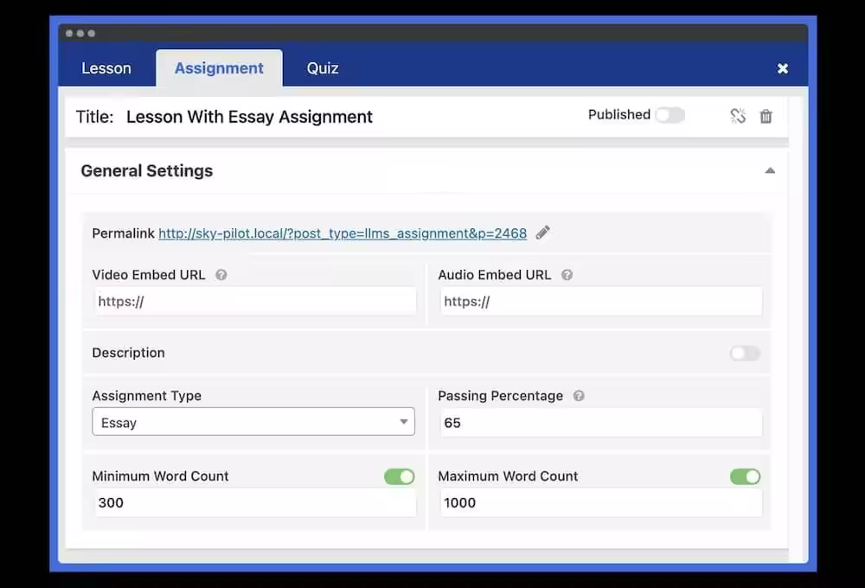Collapse the General Settings section arrow
Viewport: 865px width, 588px height.
[770, 170]
